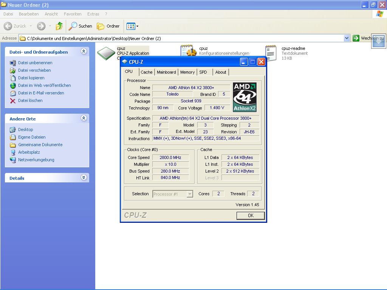Click the Zurück back arrow icon
The image size is (387, 290).
(8, 26)
